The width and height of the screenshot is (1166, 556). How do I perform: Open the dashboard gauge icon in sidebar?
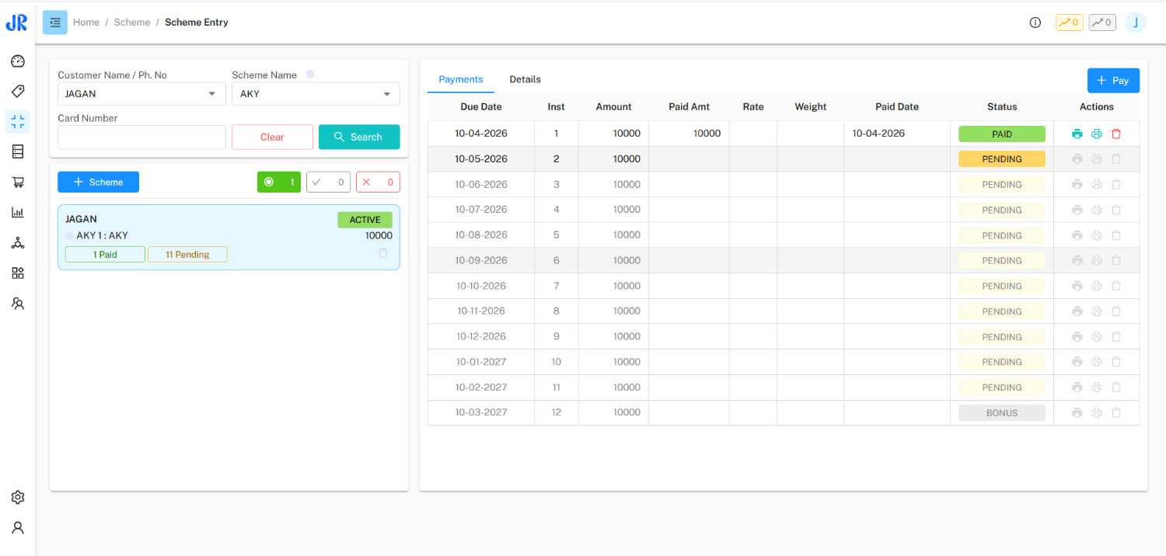coord(18,61)
